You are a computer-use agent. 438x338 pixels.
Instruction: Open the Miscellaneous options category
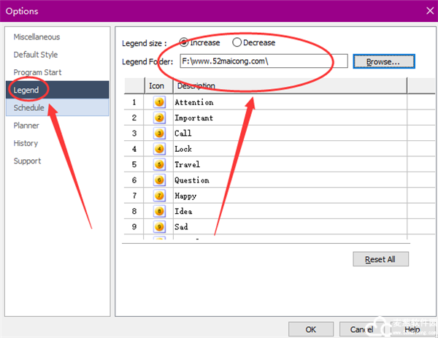[36, 37]
